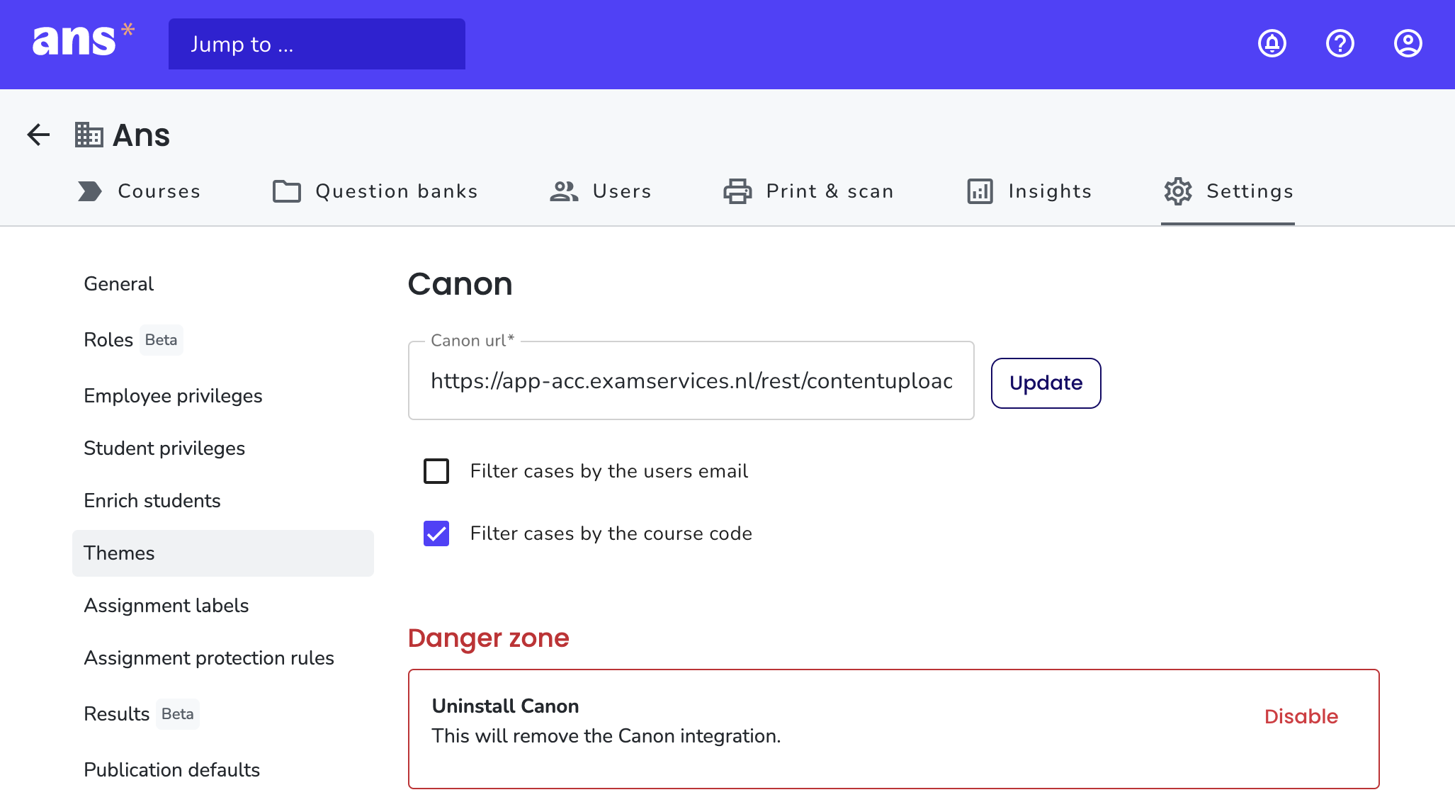1455x802 pixels.
Task: Click 'Filter cases by the users email' label
Action: pyautogui.click(x=609, y=471)
